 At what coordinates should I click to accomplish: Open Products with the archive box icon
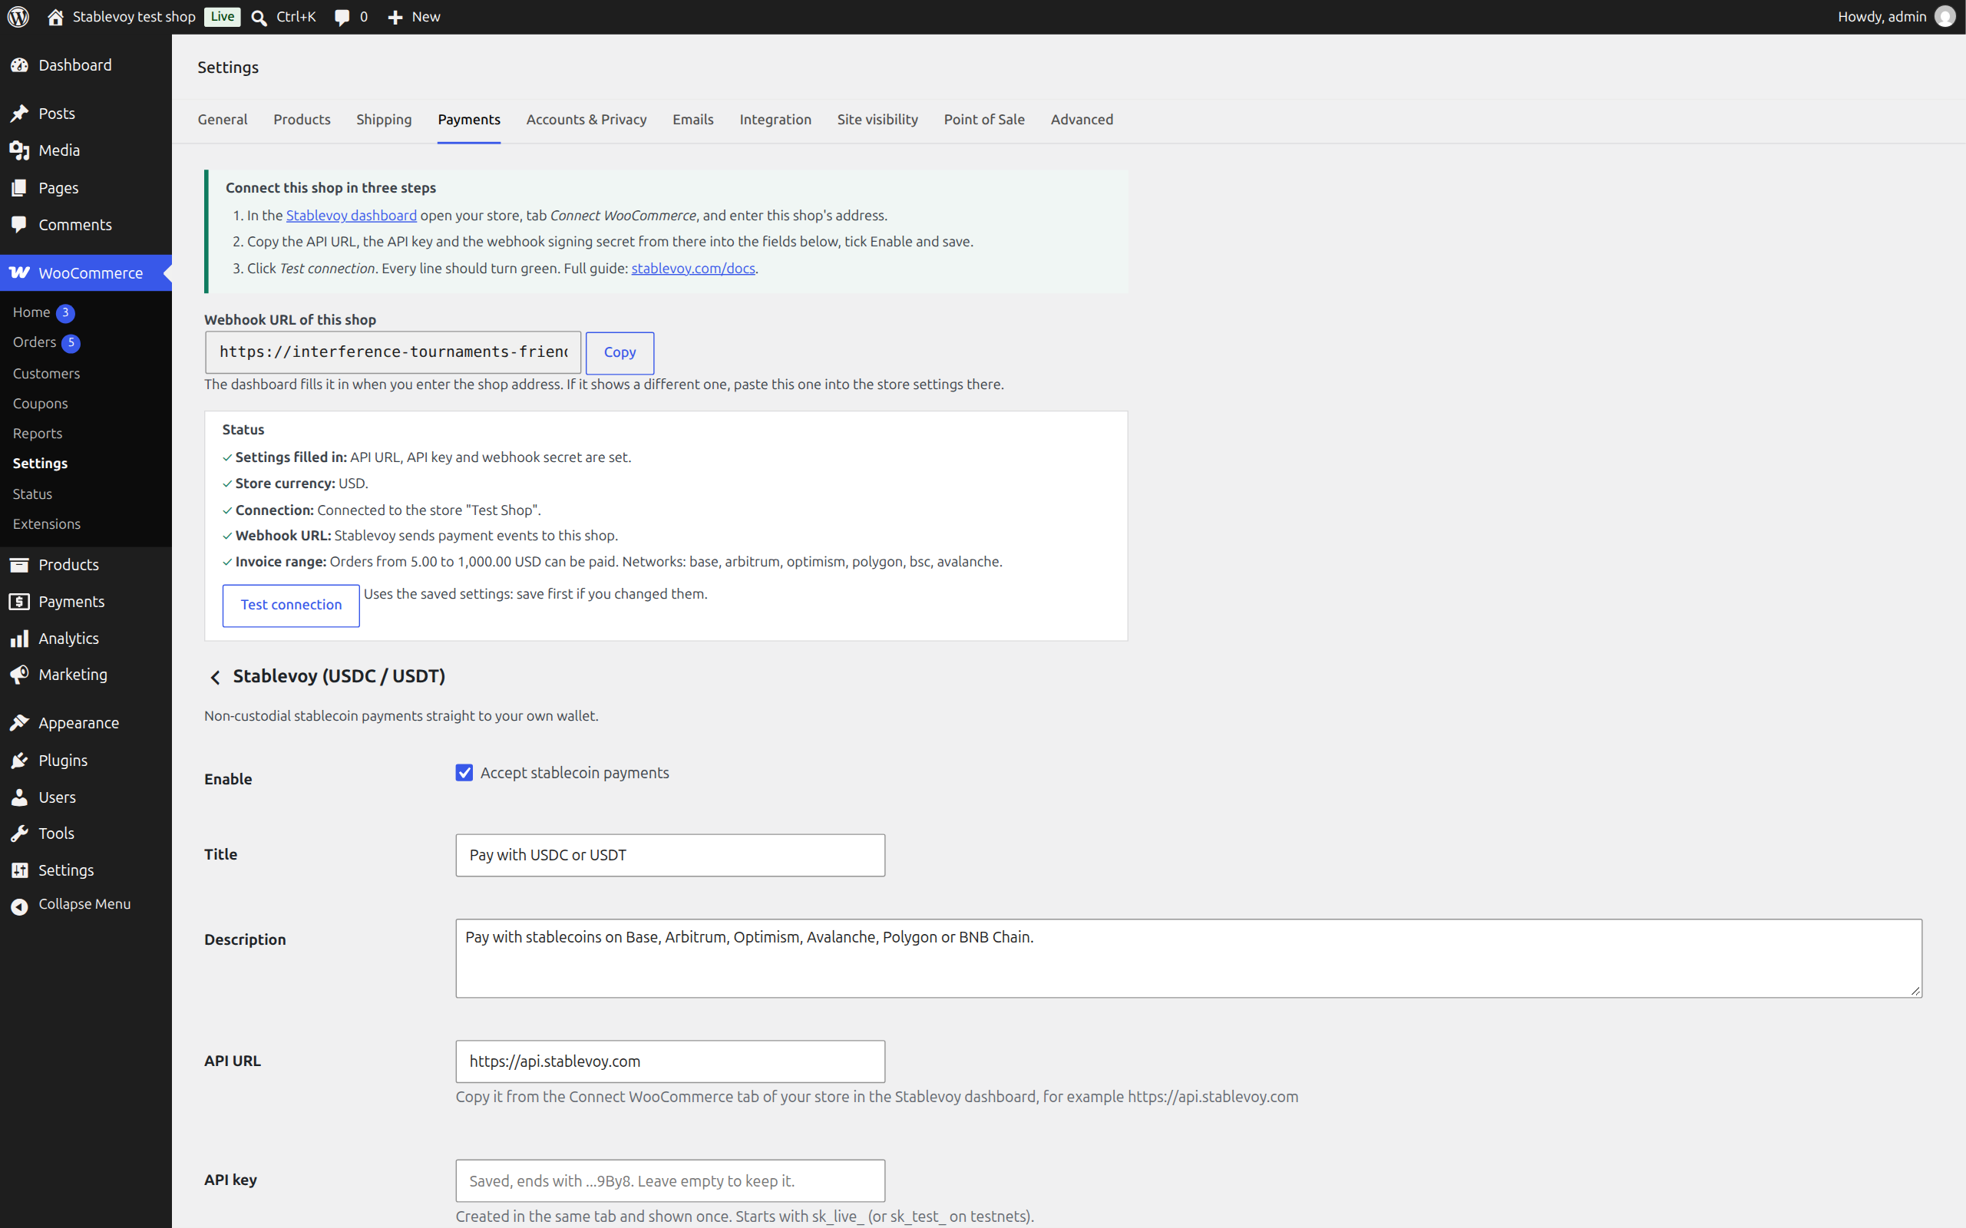point(19,566)
